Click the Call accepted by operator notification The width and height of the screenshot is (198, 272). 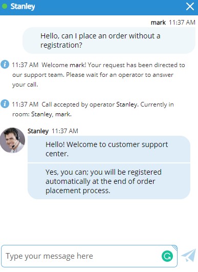tap(93, 109)
